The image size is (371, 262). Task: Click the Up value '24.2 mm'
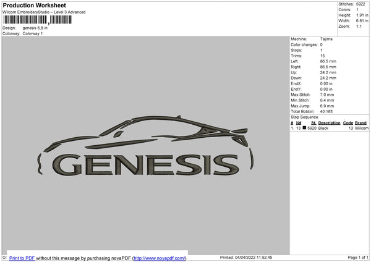click(x=328, y=72)
